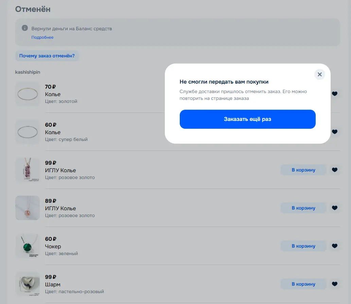Open the 99 ₽ ИГЛУ Колье thumbnail
351x304 pixels.
click(28, 170)
